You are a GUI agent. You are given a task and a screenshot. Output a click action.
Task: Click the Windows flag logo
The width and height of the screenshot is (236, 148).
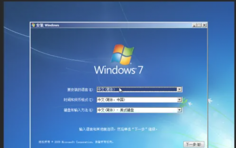[x=122, y=55]
